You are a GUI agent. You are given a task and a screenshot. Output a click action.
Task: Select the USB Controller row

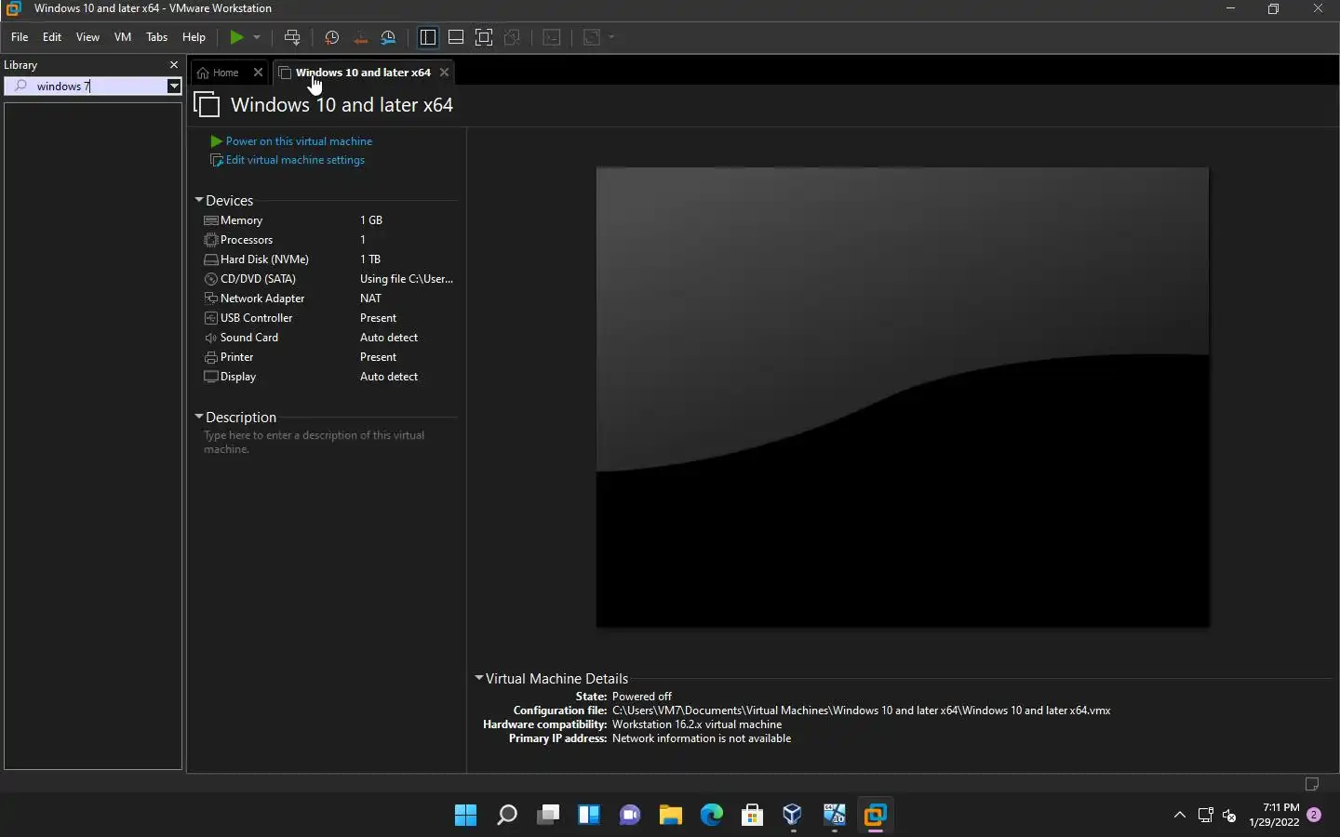(x=329, y=318)
